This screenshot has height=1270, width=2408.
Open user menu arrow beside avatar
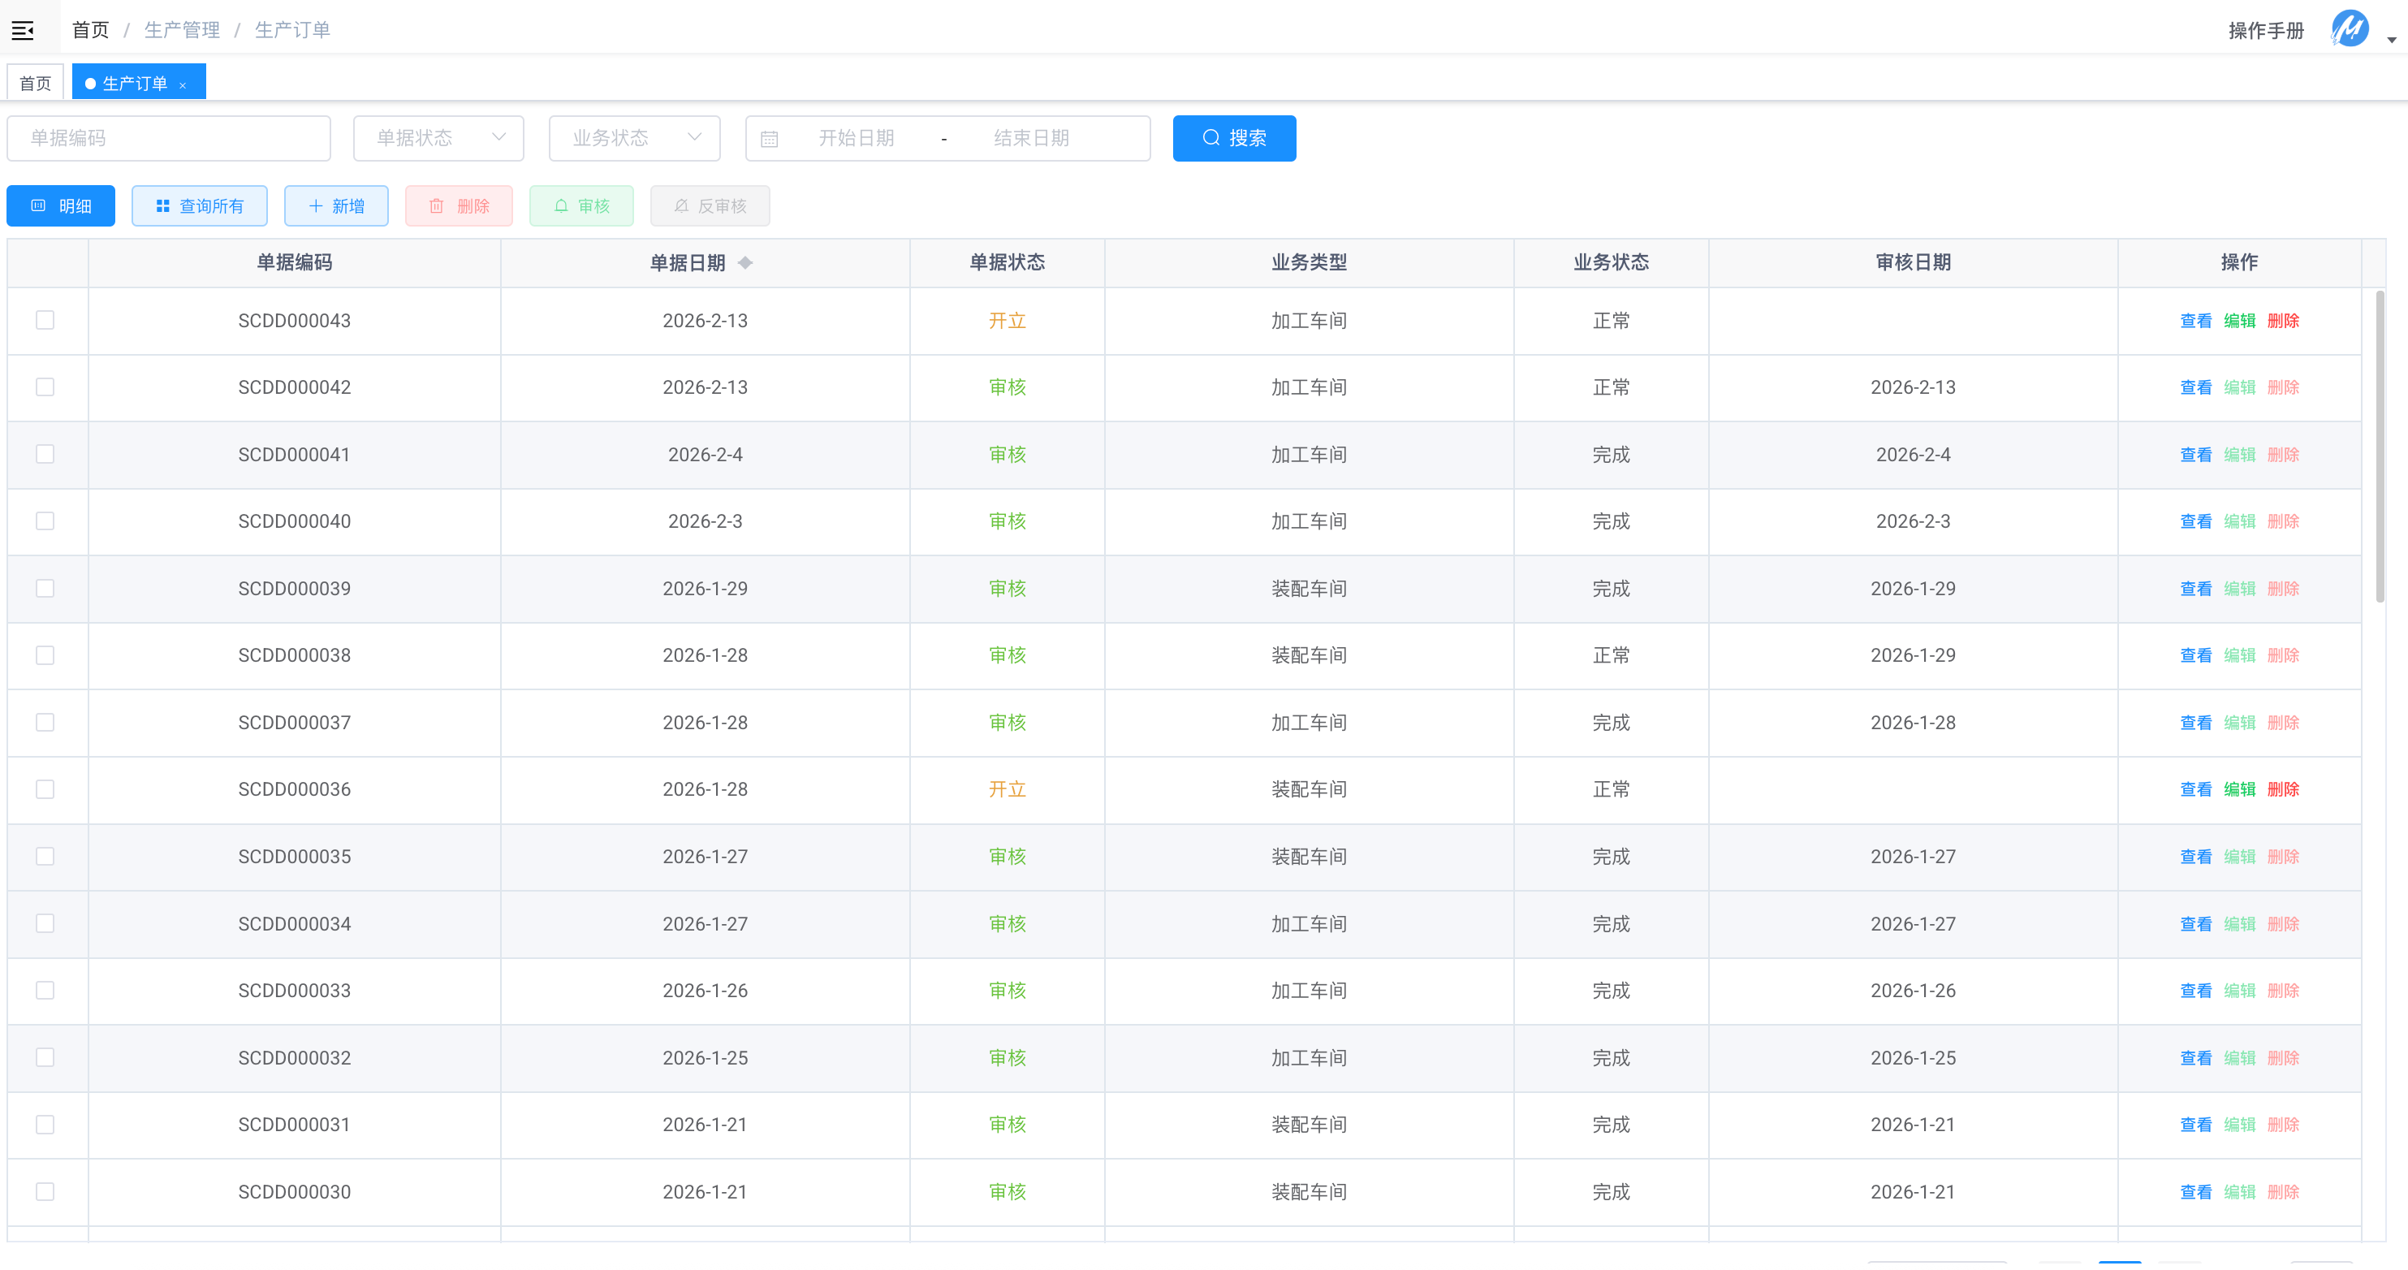click(2391, 39)
